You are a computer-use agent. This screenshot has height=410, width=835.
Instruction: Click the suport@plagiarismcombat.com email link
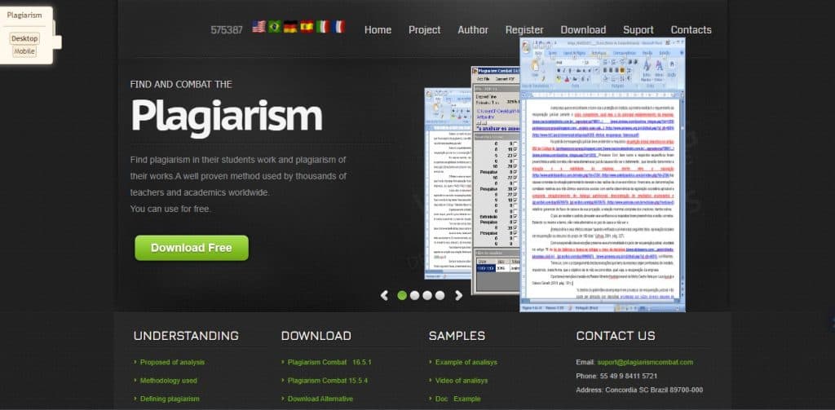click(x=645, y=362)
